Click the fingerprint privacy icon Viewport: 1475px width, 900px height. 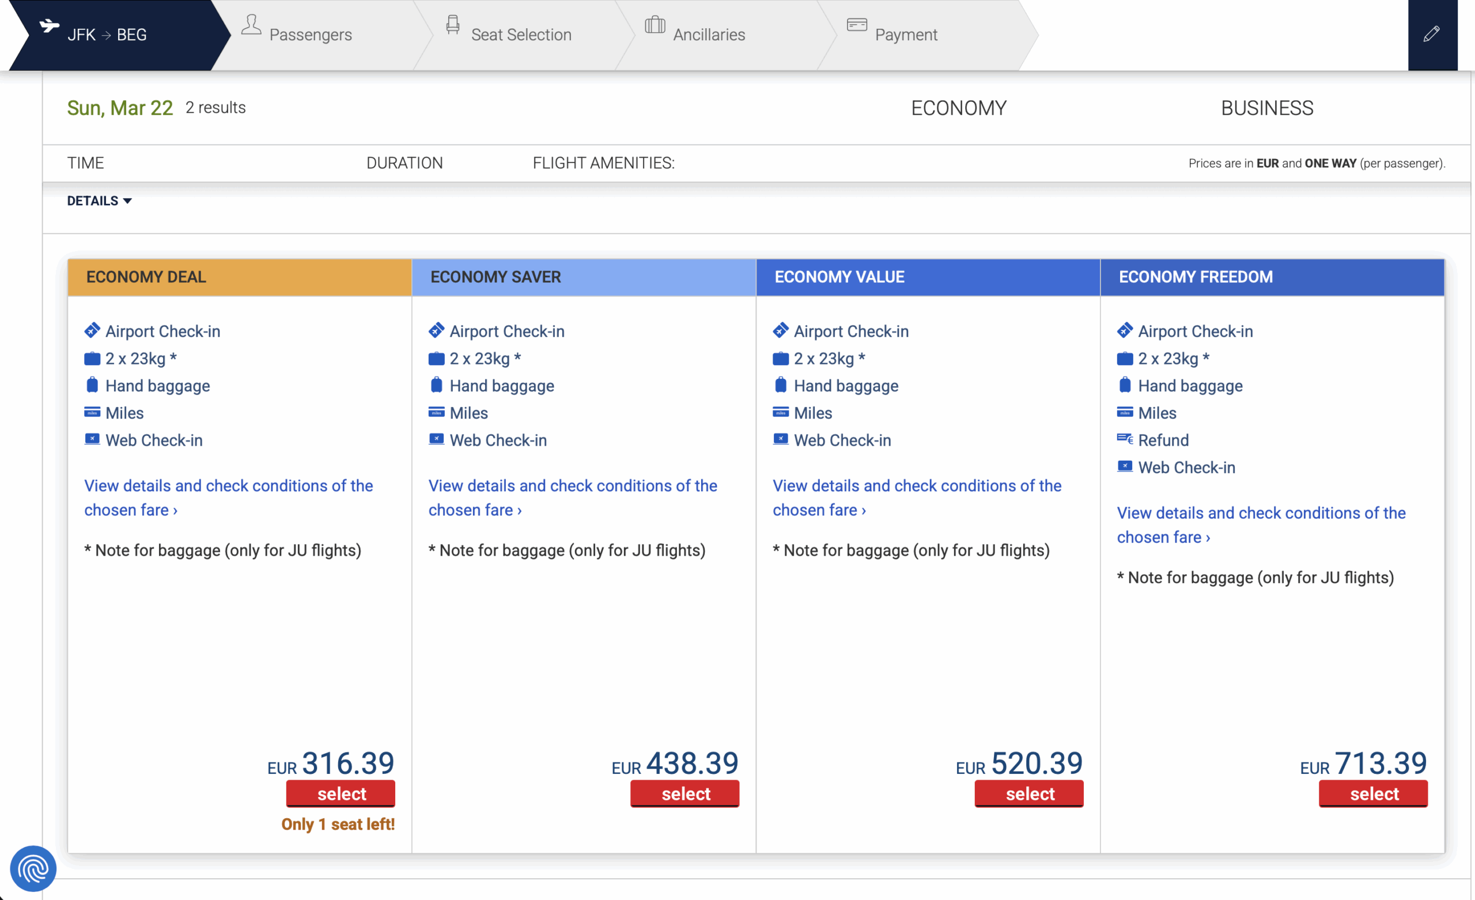[x=33, y=868]
